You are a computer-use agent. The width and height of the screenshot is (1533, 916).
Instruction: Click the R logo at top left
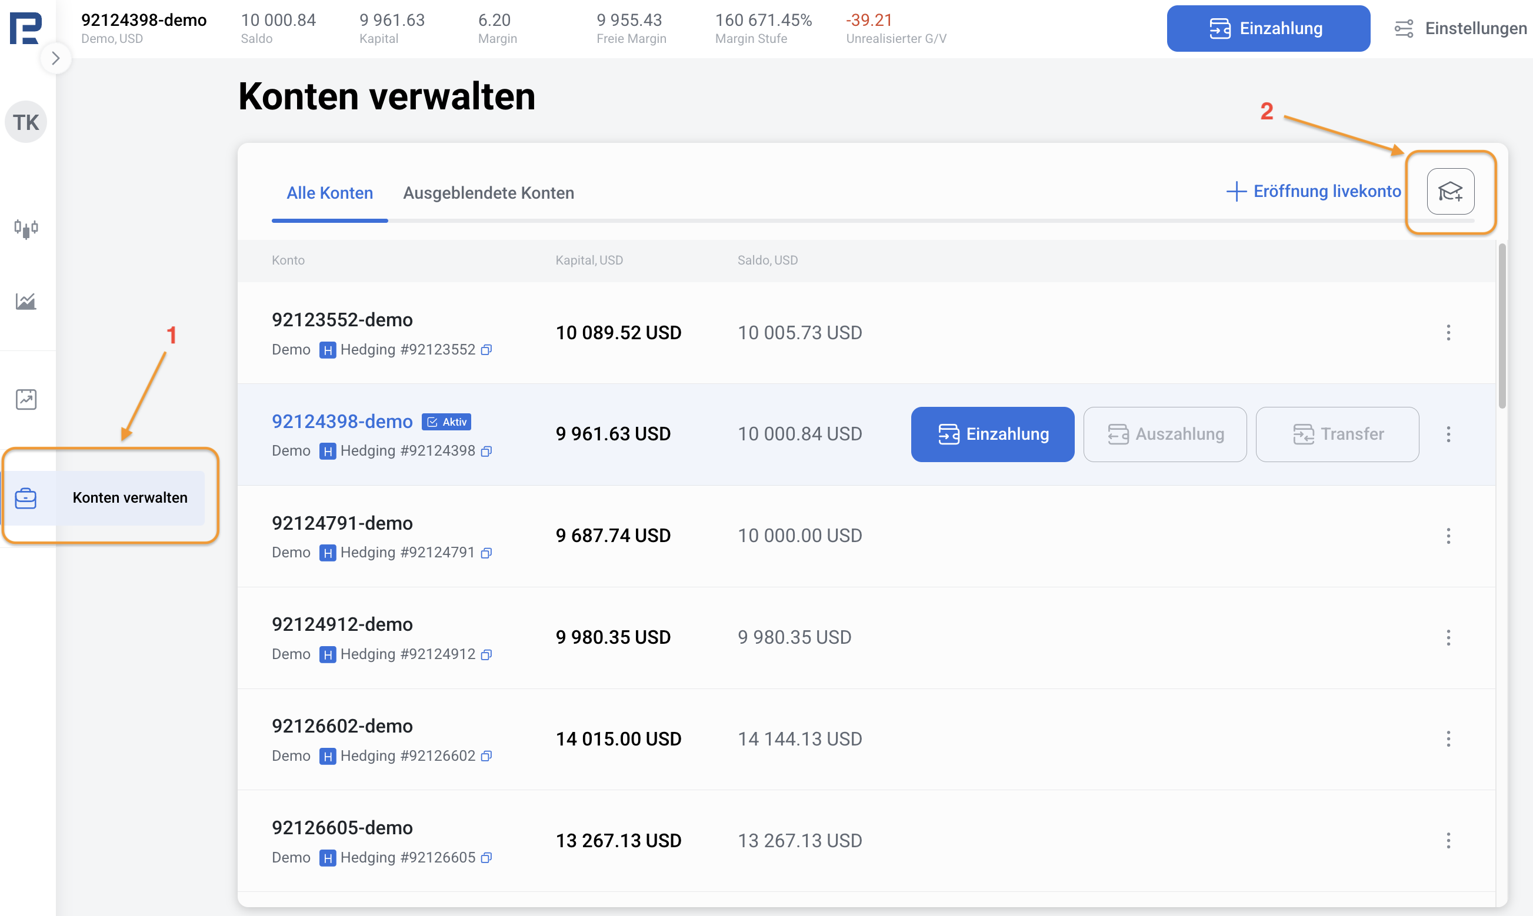26,28
